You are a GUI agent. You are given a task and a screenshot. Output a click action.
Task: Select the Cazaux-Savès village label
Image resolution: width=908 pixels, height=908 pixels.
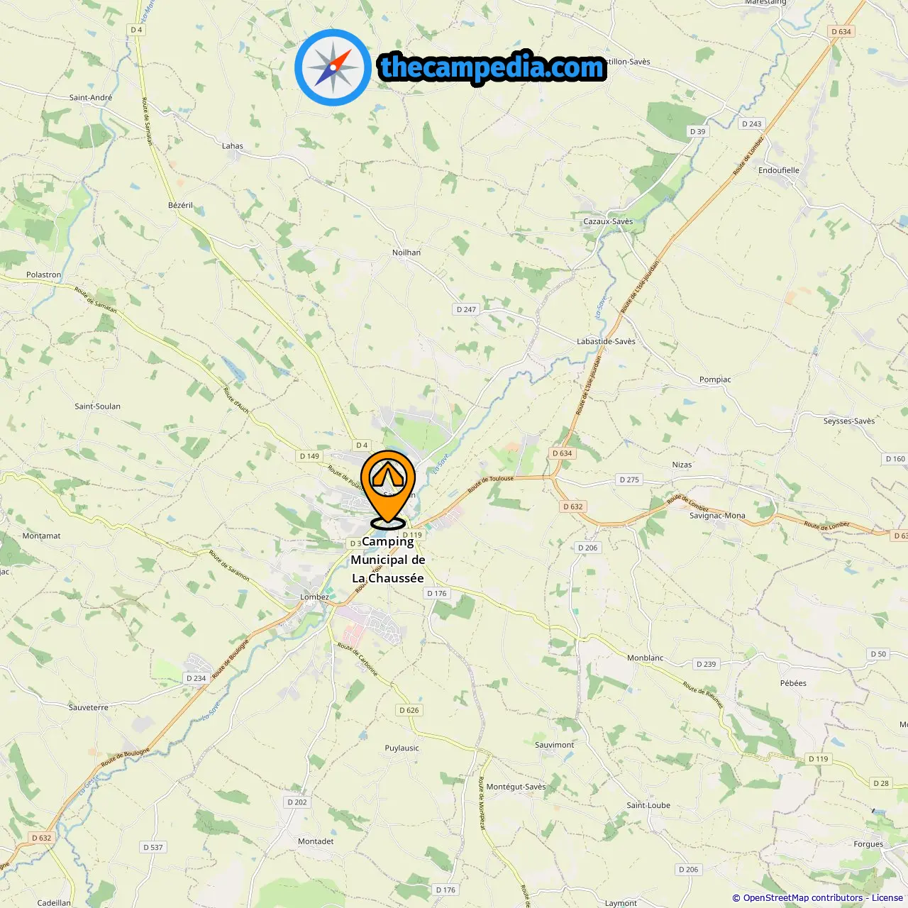[x=608, y=221]
